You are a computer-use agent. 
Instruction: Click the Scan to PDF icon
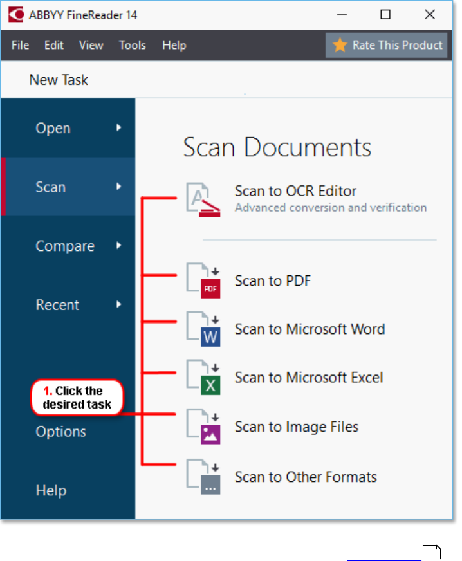point(203,280)
